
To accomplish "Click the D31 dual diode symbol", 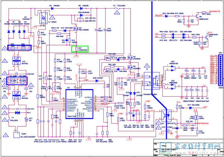I will 173,68.
